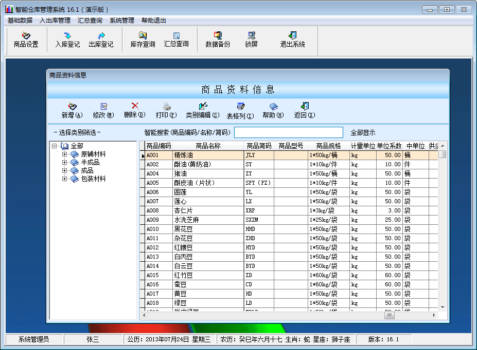Viewport: 477px width, 350px height.
Task: Start 数据备份 from the toolbar
Action: [218, 40]
